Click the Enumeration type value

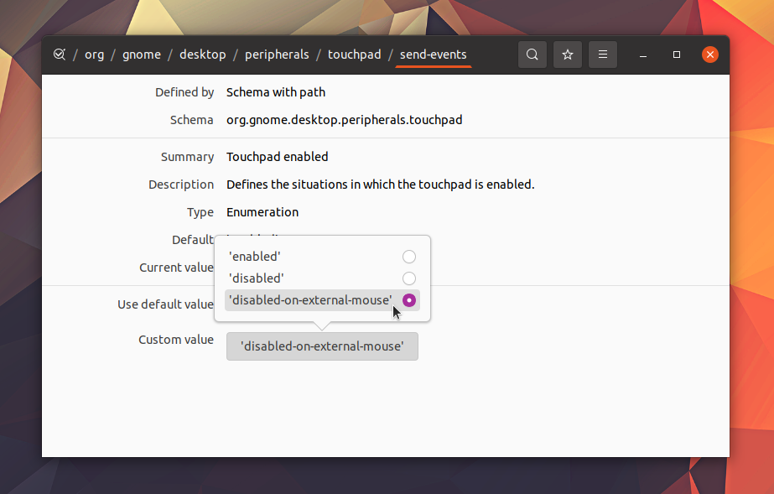[262, 212]
